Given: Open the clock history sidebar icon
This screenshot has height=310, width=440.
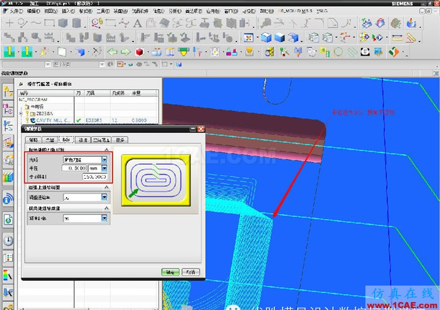Looking at the screenshot, I should pos(9,240).
